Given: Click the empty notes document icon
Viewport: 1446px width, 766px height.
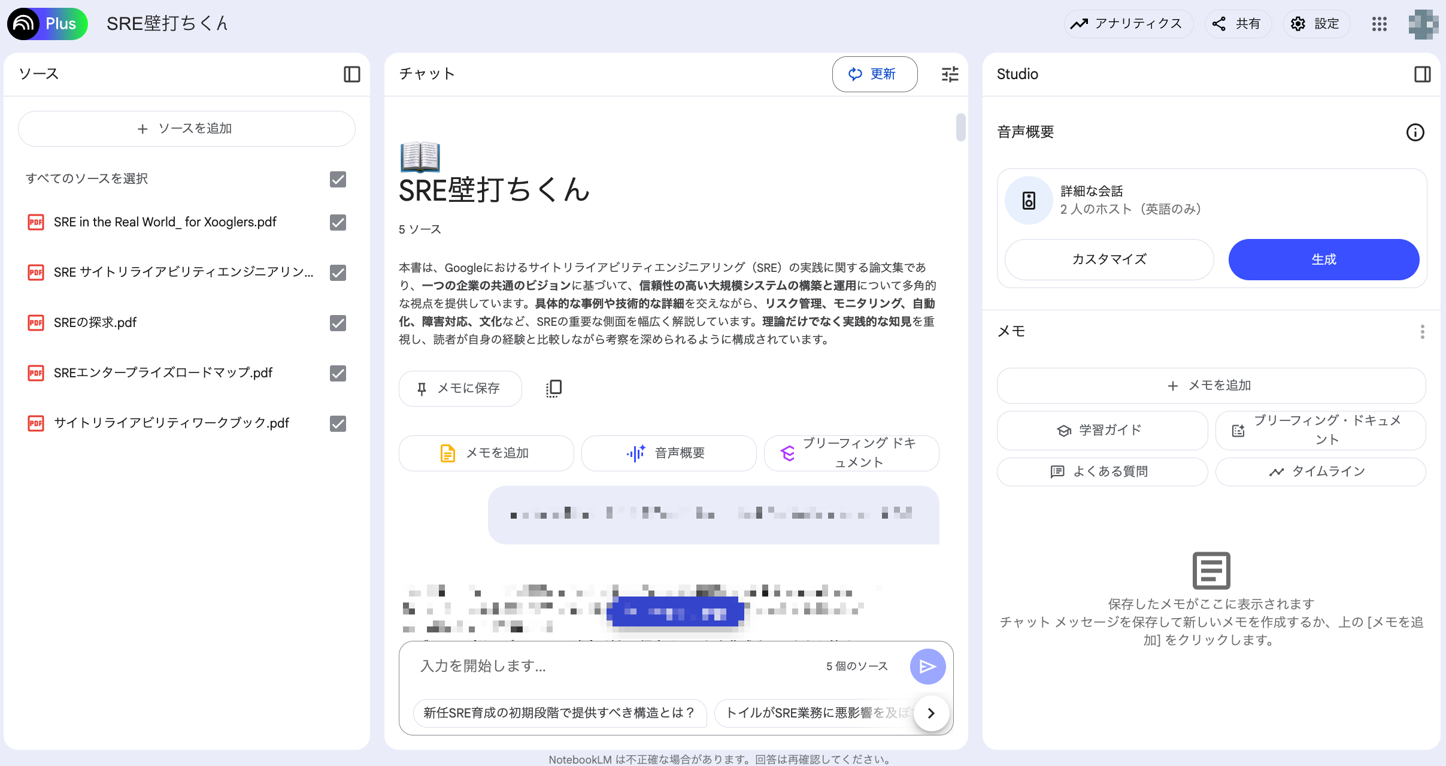Looking at the screenshot, I should coord(1211,571).
